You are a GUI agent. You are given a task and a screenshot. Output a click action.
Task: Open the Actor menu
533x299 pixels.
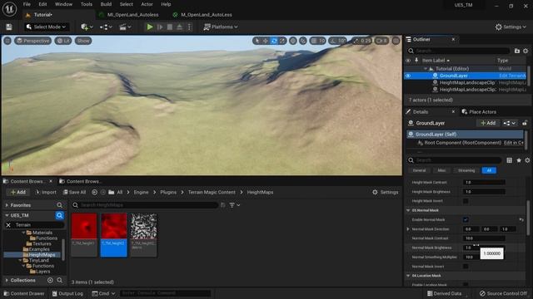[147, 4]
